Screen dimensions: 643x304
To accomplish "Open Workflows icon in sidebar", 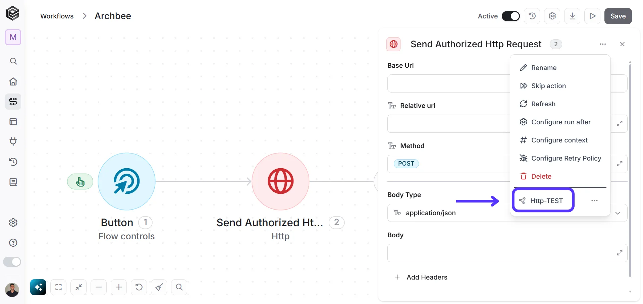I will (x=13, y=102).
